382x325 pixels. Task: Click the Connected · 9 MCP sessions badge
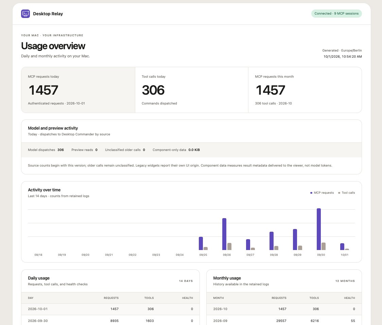pos(336,14)
